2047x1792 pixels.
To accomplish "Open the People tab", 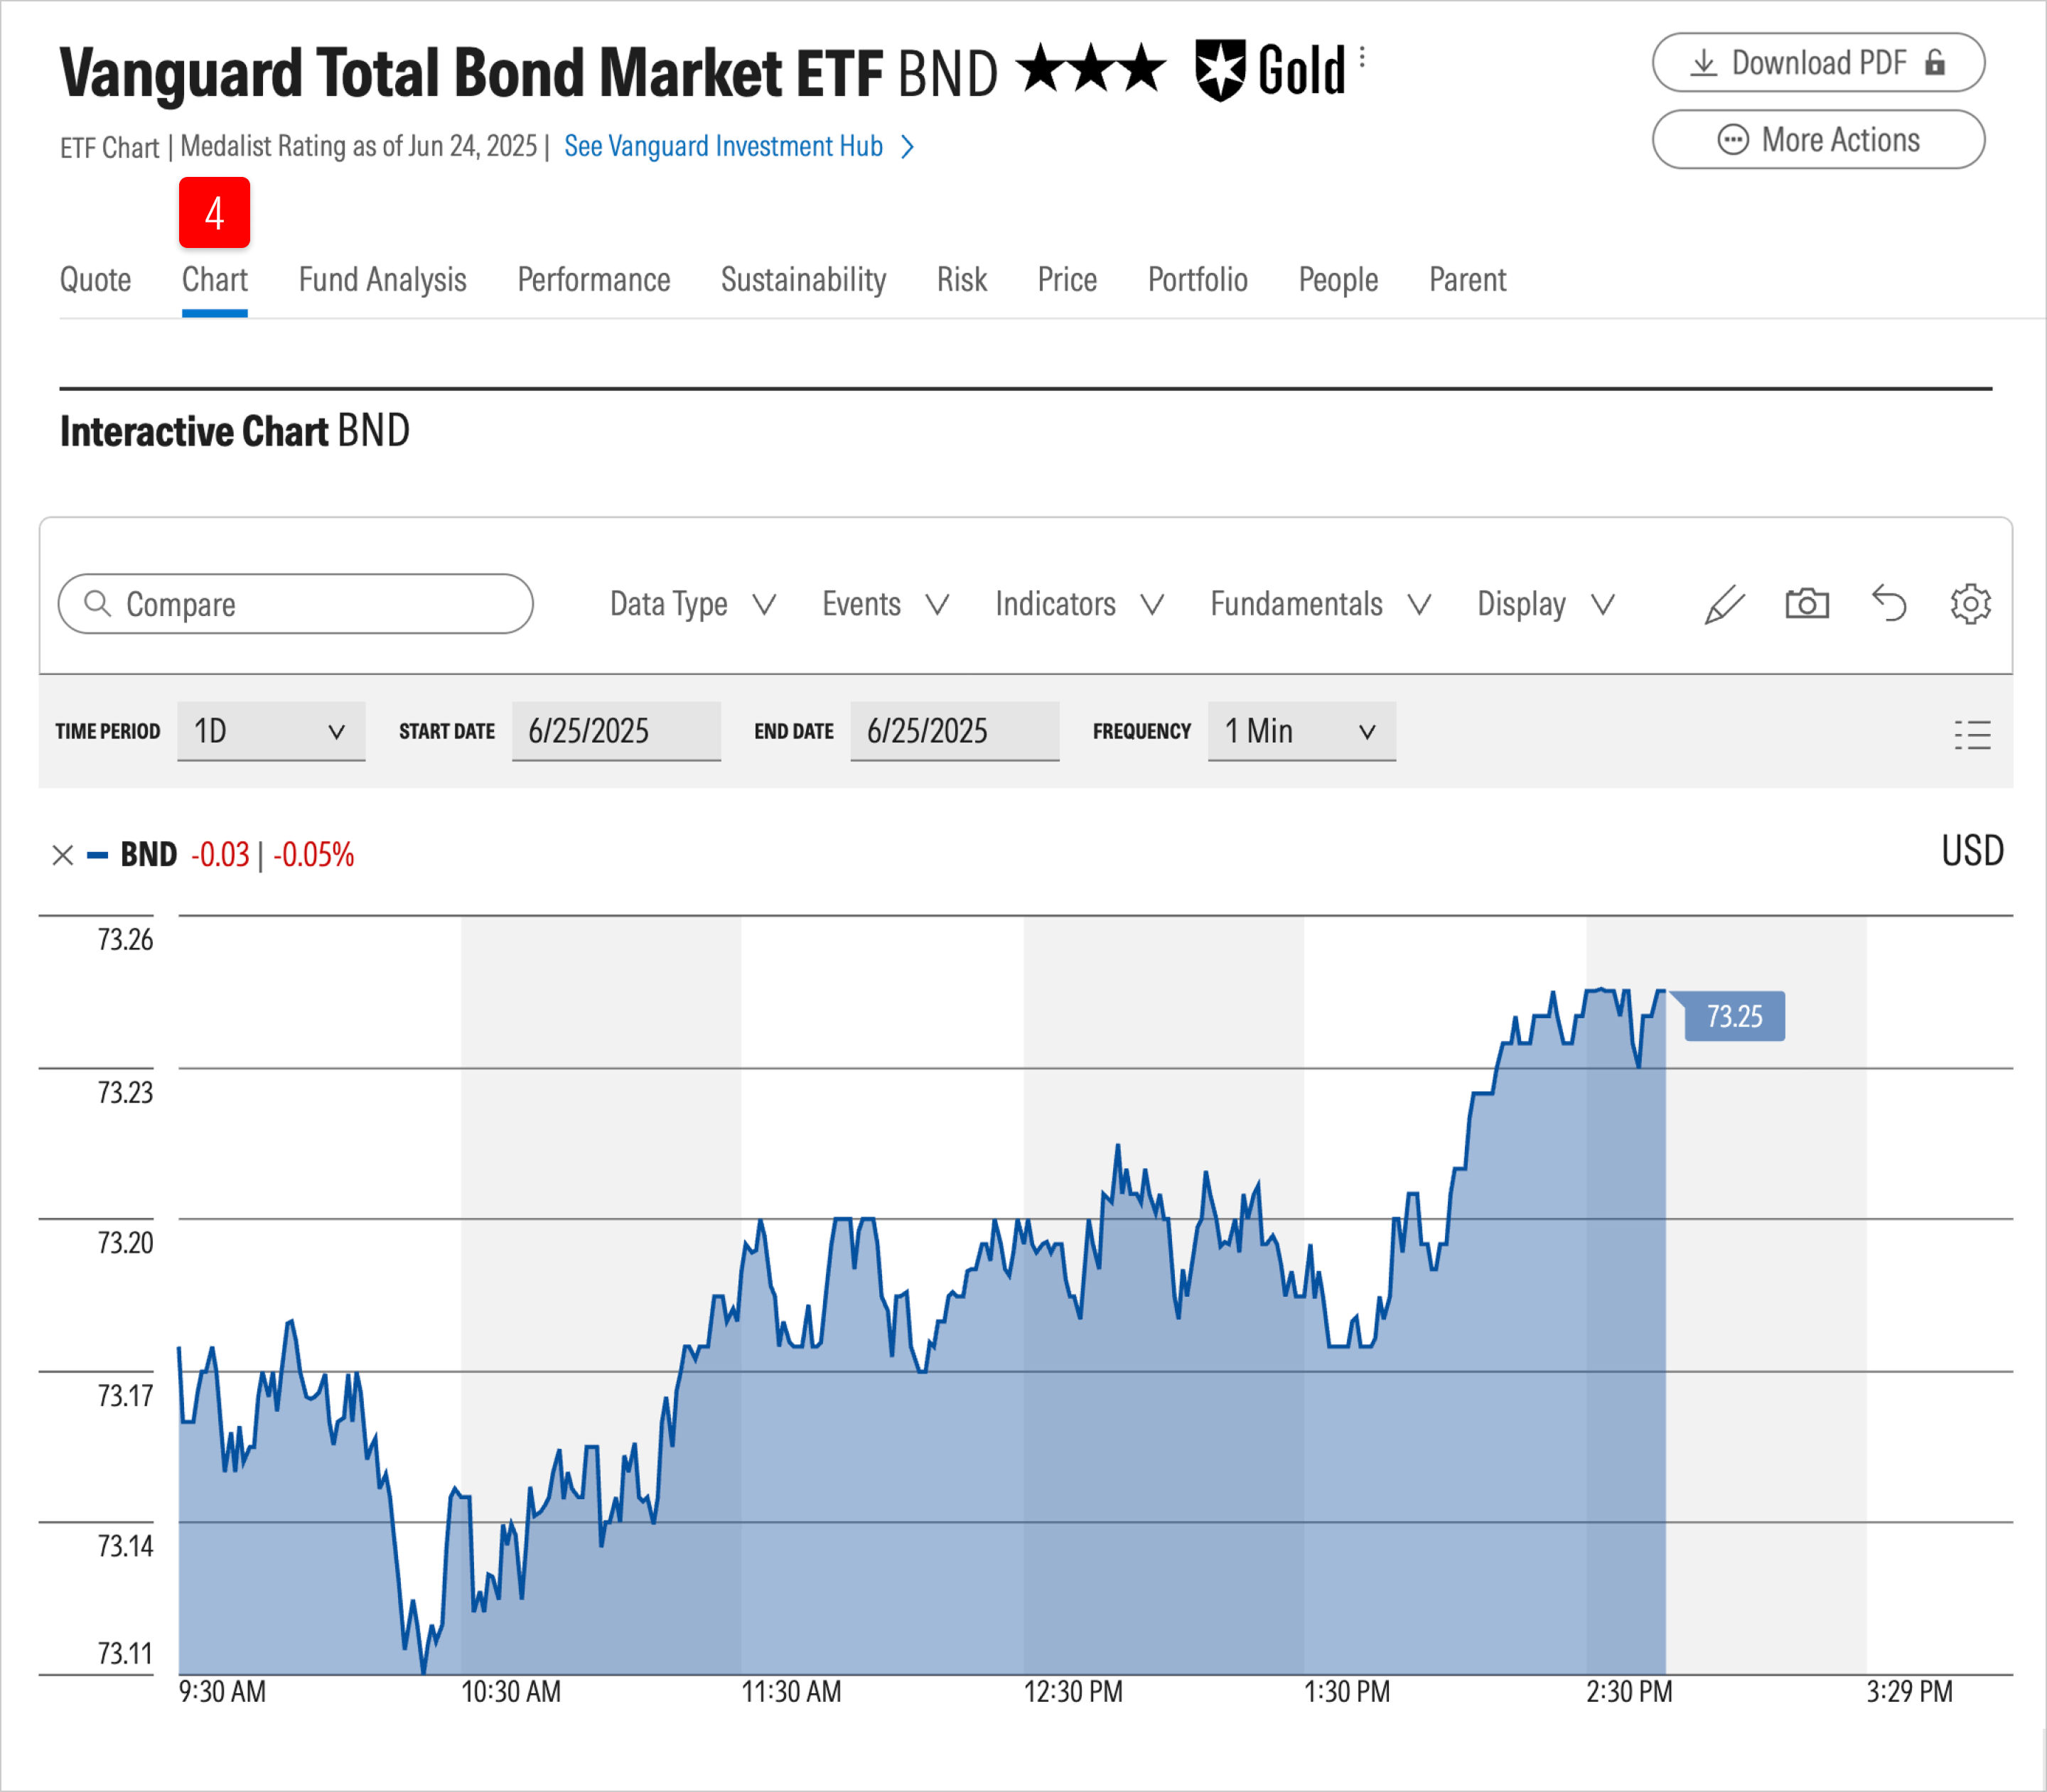I will (1338, 280).
